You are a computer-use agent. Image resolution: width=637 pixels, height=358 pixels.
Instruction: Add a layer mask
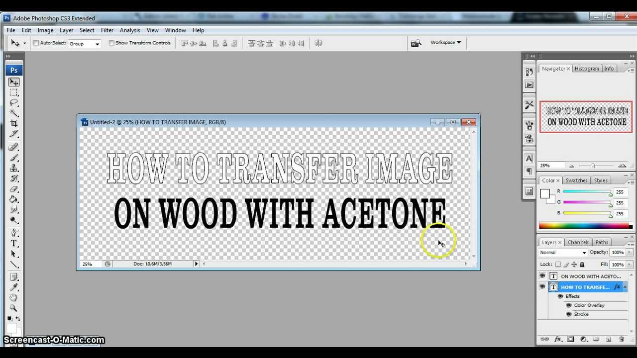571,339
